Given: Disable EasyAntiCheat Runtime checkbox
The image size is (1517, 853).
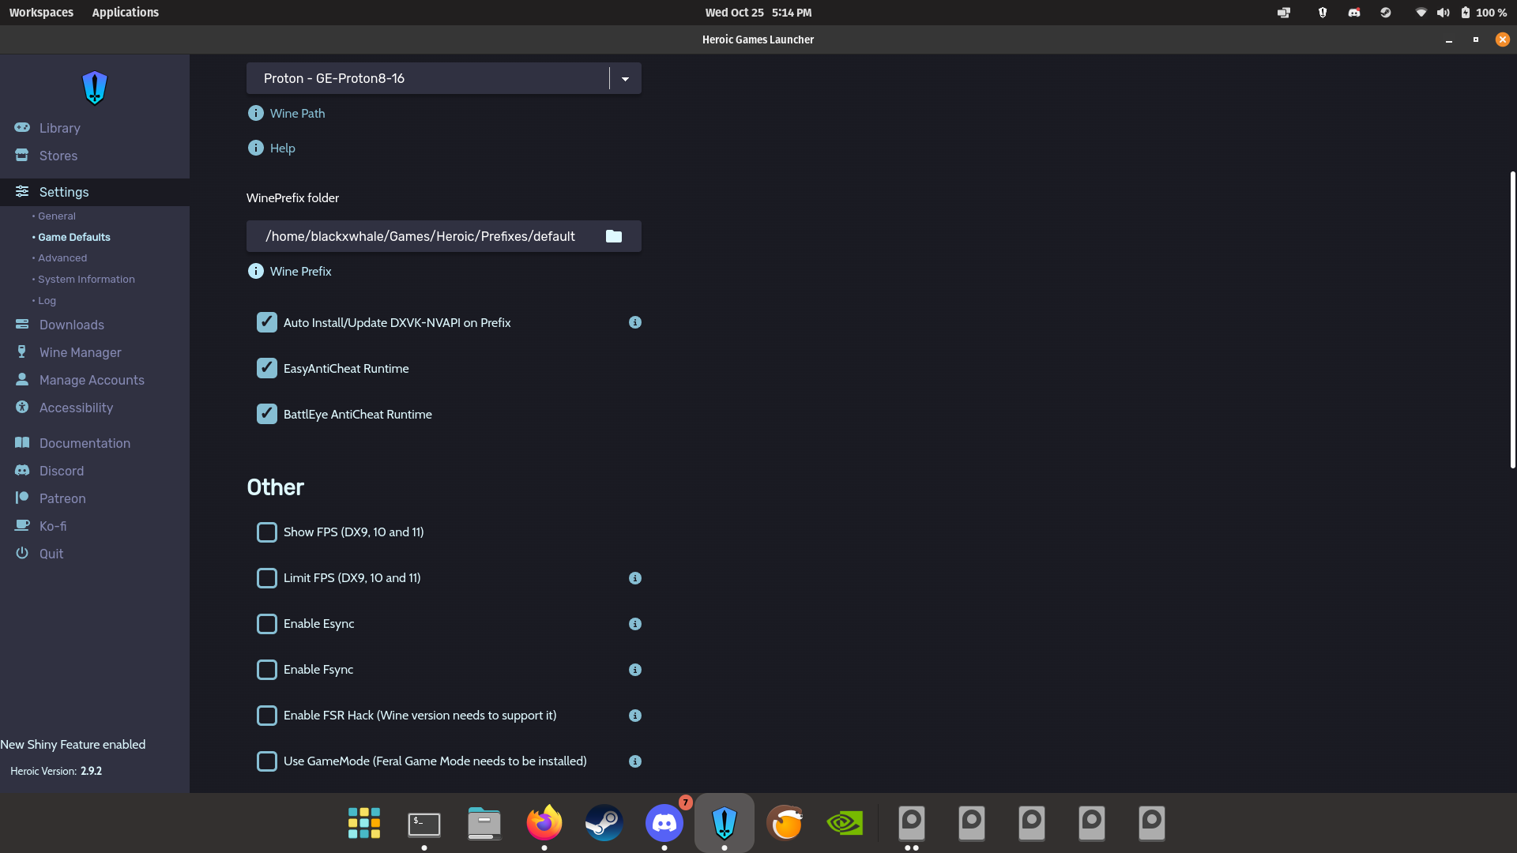Looking at the screenshot, I should click(x=267, y=368).
